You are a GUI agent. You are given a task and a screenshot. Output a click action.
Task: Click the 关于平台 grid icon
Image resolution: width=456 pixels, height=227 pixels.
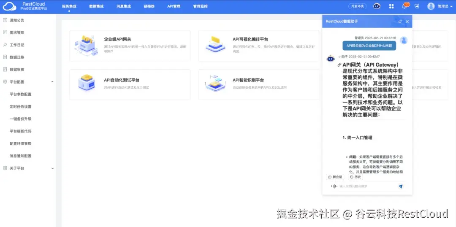pyautogui.click(x=5, y=168)
